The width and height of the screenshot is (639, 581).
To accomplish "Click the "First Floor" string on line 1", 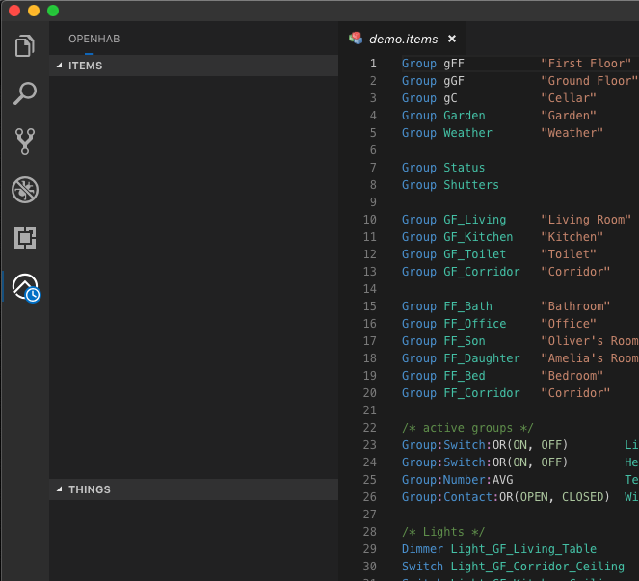I will click(585, 64).
